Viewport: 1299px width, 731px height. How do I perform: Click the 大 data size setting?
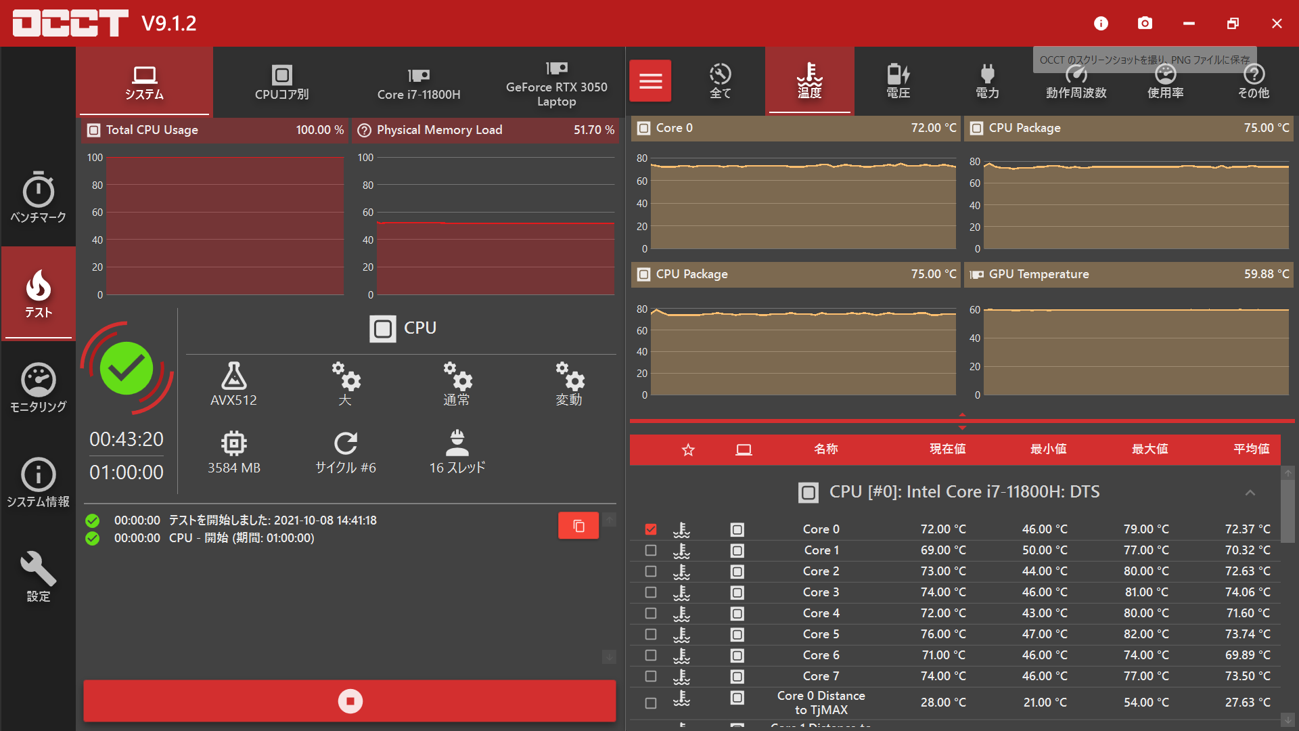(345, 383)
